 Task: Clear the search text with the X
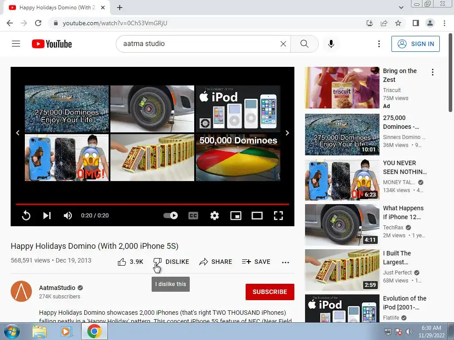coord(283,44)
